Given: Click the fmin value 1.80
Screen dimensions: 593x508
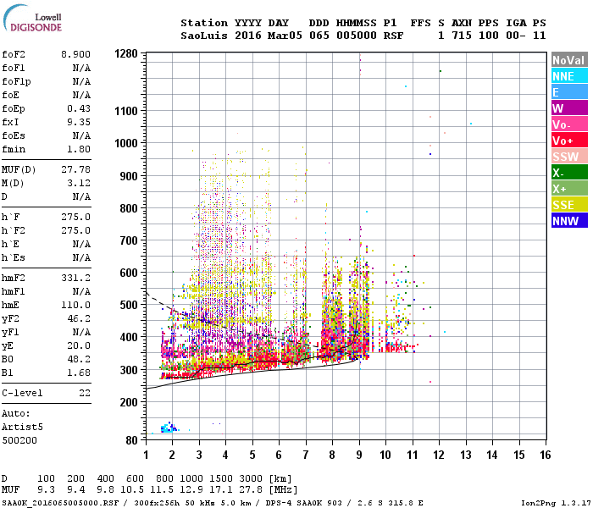Looking at the screenshot, I should [x=79, y=149].
